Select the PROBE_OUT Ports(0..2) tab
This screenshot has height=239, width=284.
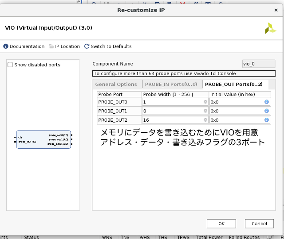(x=233, y=85)
